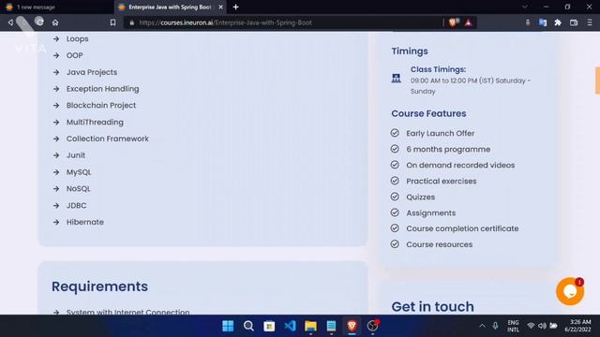The height and width of the screenshot is (337, 600).
Task: Click the arrow icon beside Loops
Action: coord(56,39)
